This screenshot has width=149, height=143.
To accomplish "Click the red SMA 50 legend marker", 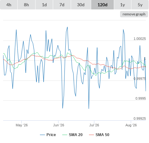I will (x=91, y=135).
